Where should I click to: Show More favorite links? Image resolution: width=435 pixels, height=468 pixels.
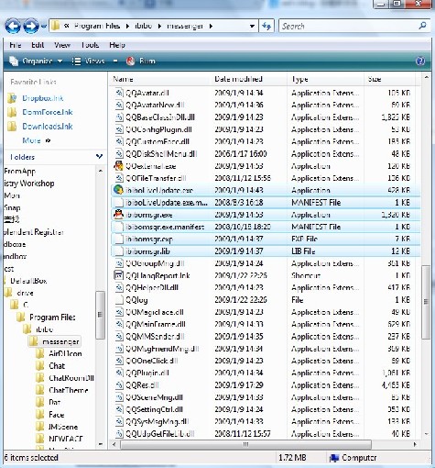click(x=36, y=140)
